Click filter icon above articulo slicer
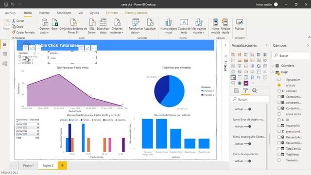This screenshot has width=311, height=175. click(81, 48)
